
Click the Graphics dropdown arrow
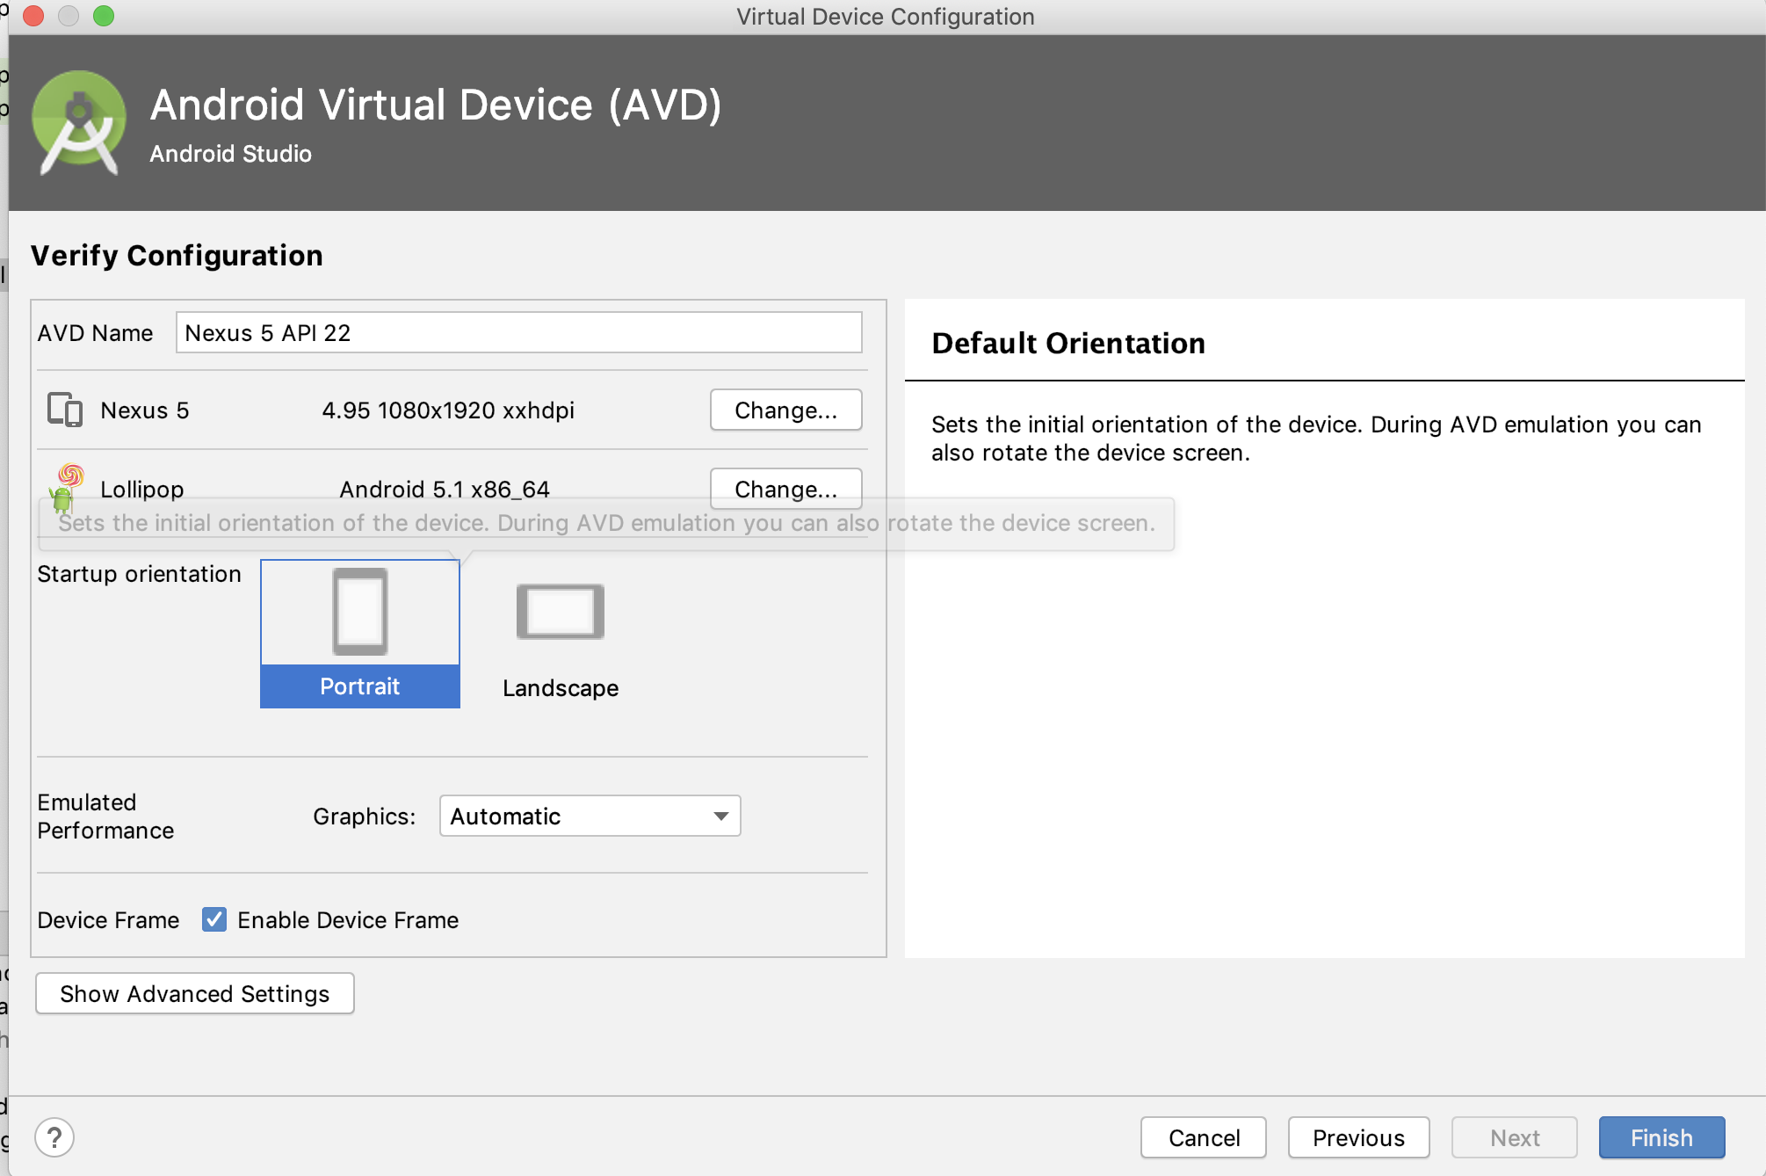(x=720, y=817)
